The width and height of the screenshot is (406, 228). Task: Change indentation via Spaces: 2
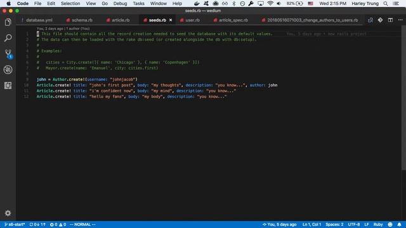[334, 224]
